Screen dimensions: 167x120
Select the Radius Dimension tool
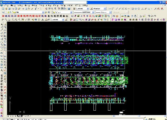click(13, 20)
